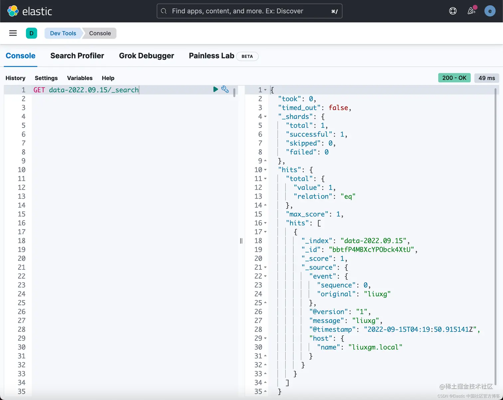This screenshot has width=503, height=400.
Task: Switch to Search Profiler tab
Action: (77, 56)
